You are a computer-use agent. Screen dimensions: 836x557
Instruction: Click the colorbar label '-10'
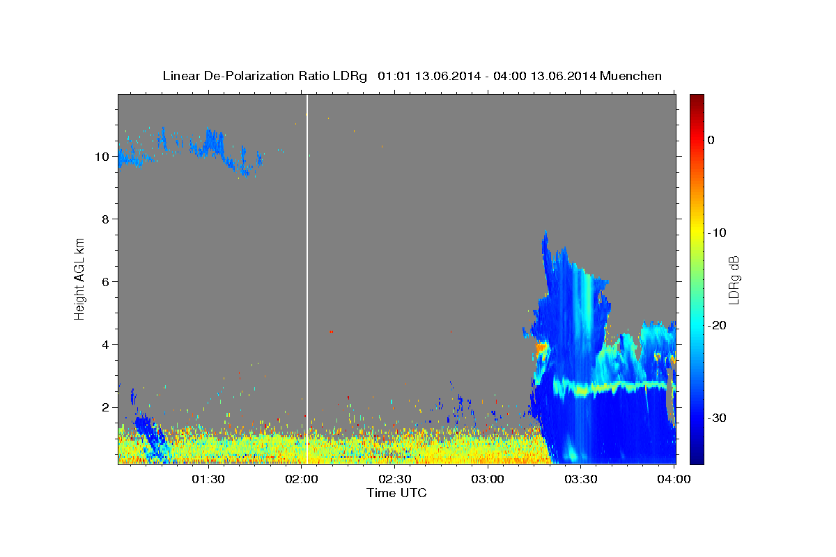[x=717, y=233]
